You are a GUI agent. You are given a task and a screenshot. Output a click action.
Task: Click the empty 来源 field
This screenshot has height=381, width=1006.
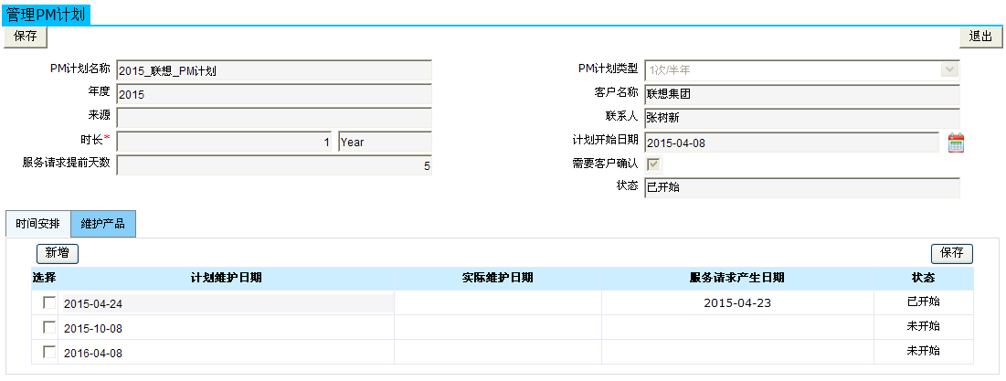[274, 118]
